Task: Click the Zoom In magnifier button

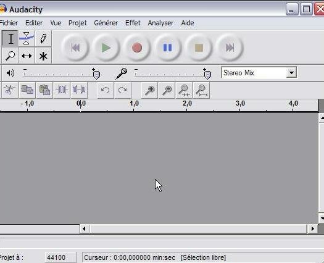Action: [x=149, y=90]
